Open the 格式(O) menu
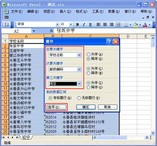 (82, 11)
